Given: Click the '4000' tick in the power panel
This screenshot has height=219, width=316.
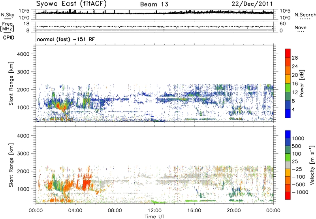Looking at the screenshot, I should [x=23, y=54].
